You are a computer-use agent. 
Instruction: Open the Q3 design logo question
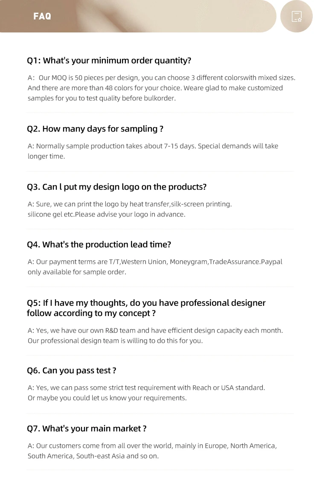tap(116, 187)
